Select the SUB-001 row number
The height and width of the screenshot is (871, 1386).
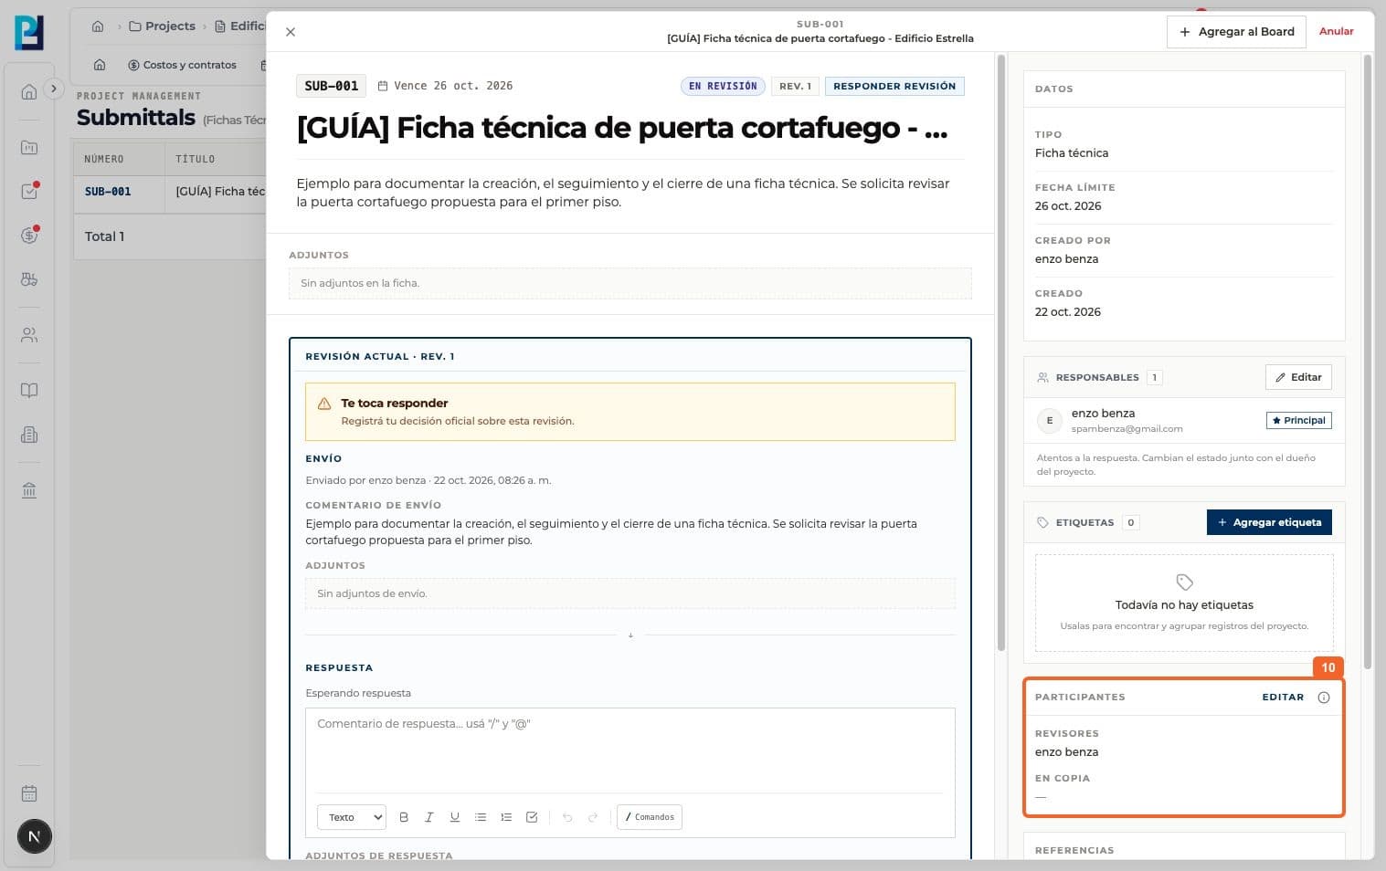tap(108, 192)
